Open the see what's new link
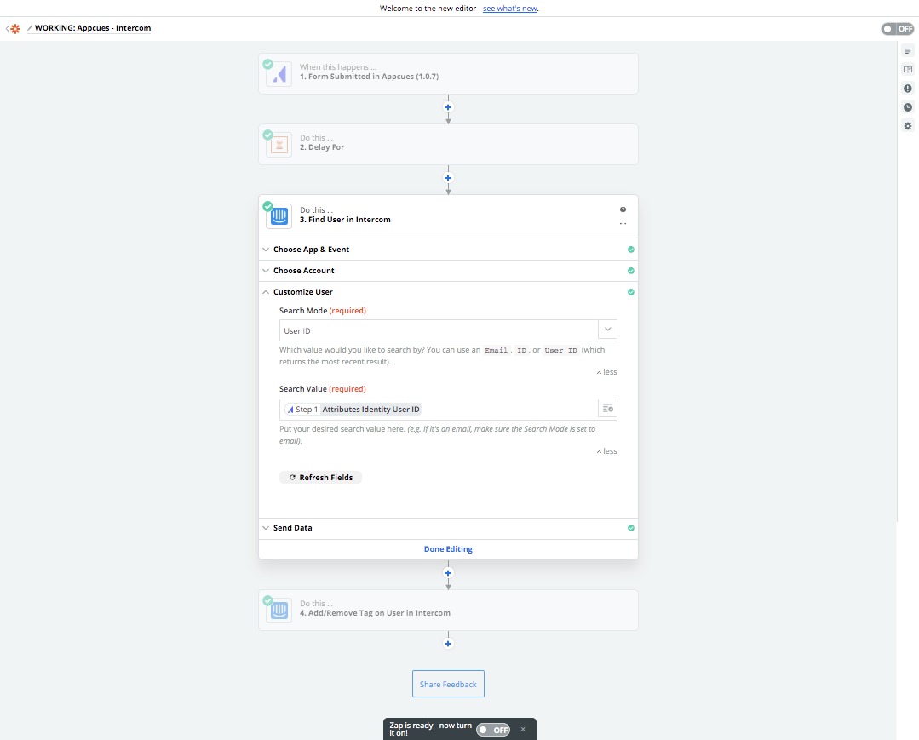Image resolution: width=919 pixels, height=740 pixels. pyautogui.click(x=510, y=9)
